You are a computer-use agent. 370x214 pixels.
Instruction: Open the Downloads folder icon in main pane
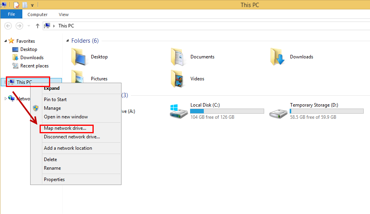point(277,56)
